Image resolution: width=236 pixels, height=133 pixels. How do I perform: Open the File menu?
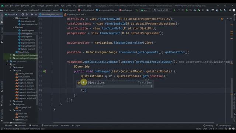7,6
